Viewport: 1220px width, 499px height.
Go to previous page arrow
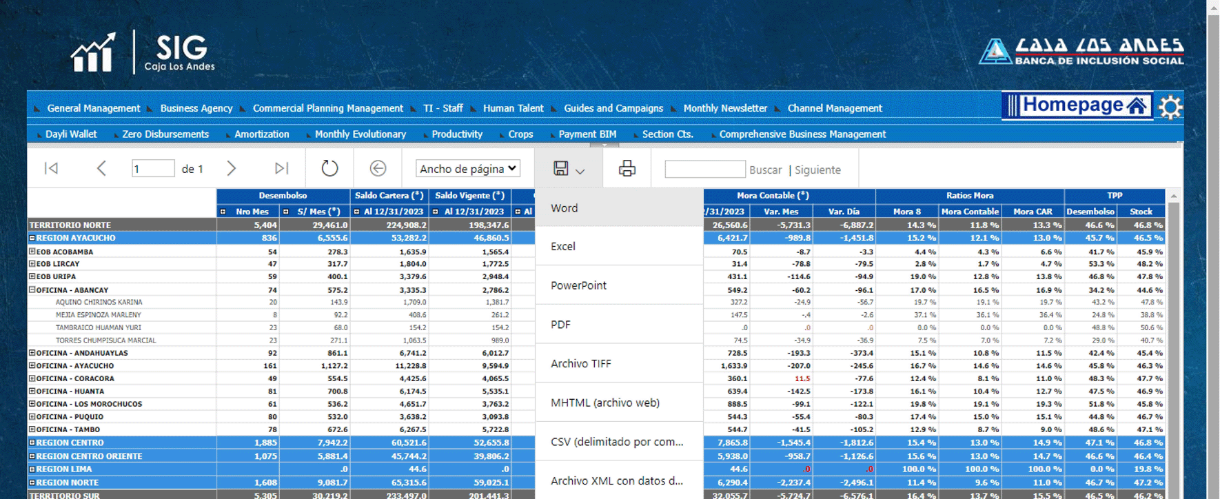101,168
